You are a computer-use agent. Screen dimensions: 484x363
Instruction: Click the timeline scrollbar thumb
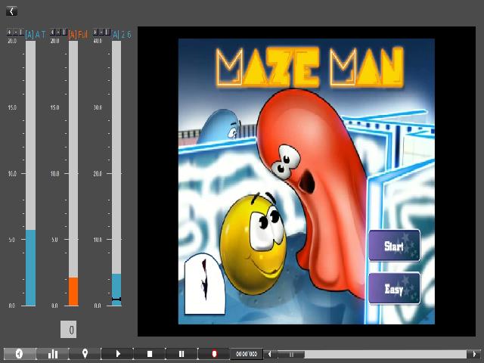290,354
